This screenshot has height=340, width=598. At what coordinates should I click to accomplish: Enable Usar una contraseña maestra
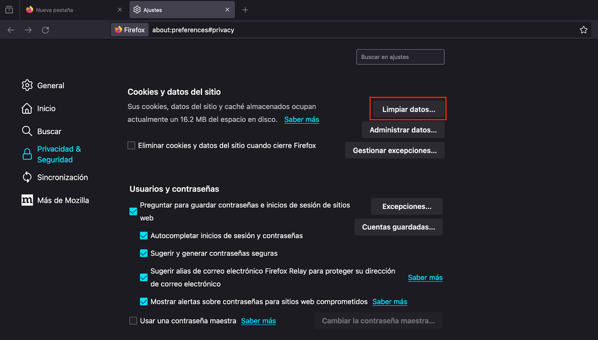tap(133, 321)
